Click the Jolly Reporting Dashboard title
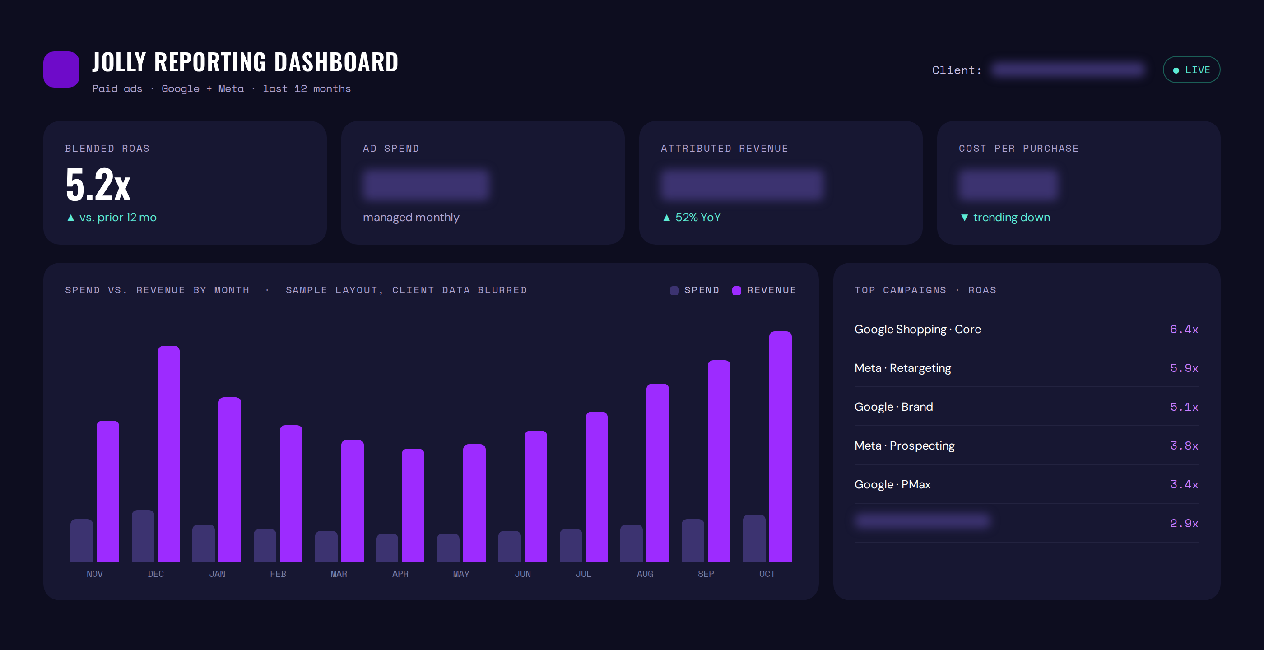Image resolution: width=1264 pixels, height=650 pixels. [x=245, y=62]
